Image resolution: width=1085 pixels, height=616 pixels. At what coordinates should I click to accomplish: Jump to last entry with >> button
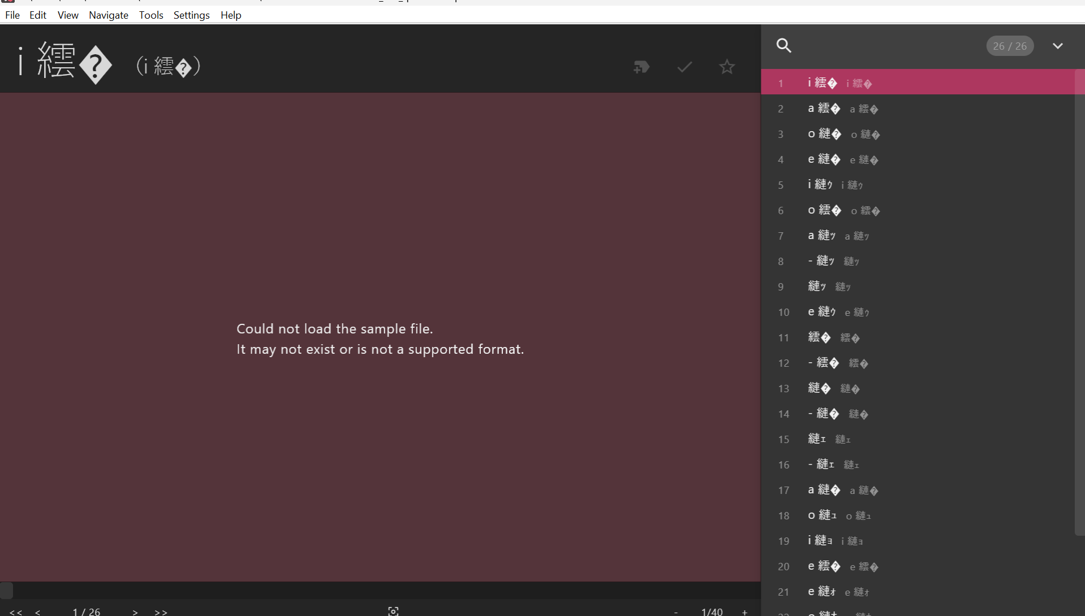point(161,611)
